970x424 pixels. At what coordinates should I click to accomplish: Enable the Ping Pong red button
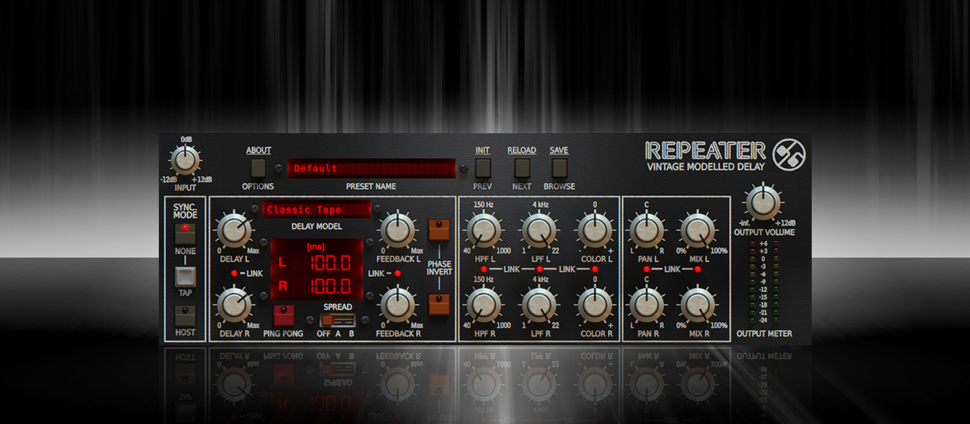pyautogui.click(x=283, y=316)
